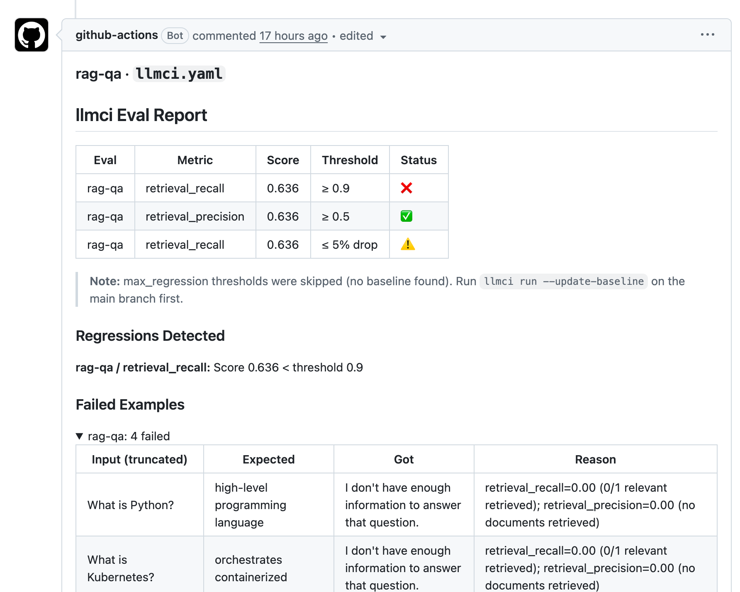
Task: Click the Metric column header
Action: (x=195, y=160)
